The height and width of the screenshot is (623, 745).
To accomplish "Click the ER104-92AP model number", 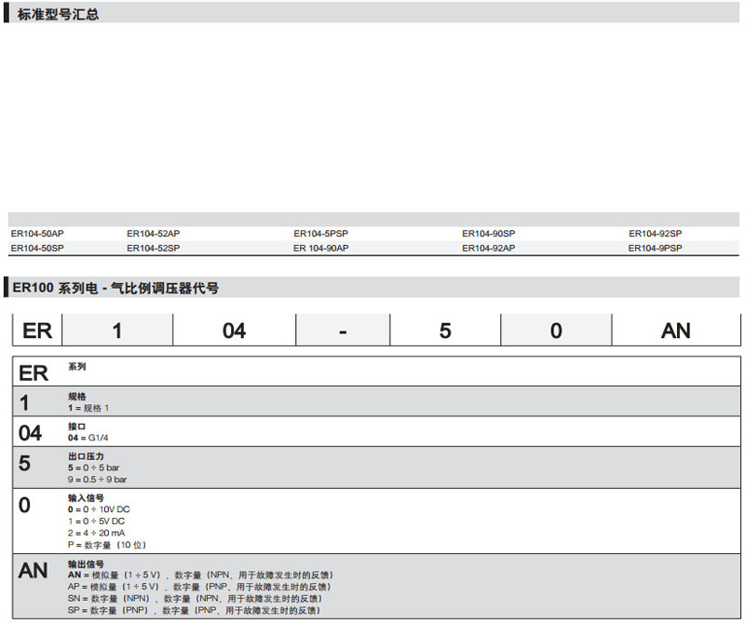I will click(x=488, y=249).
